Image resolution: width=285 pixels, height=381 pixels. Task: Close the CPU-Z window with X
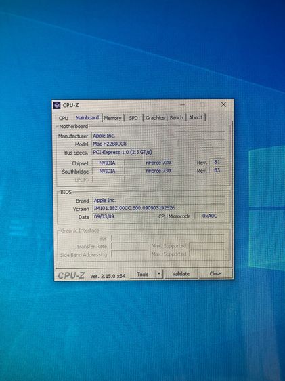tap(223, 104)
